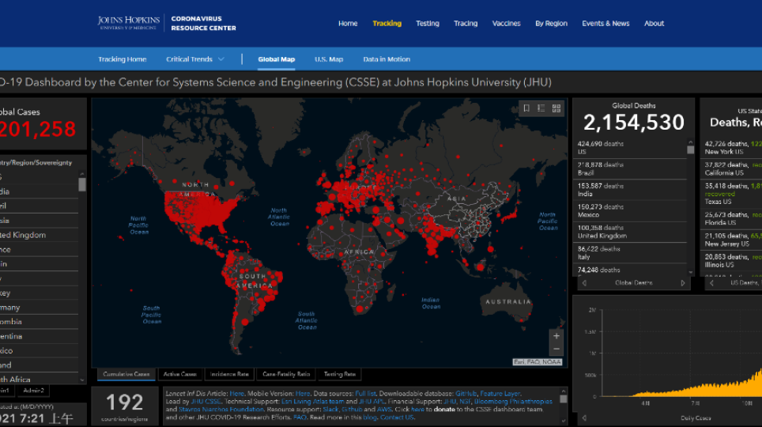This screenshot has width=762, height=427.
Task: Open the map bookmarks icon
Action: point(526,108)
